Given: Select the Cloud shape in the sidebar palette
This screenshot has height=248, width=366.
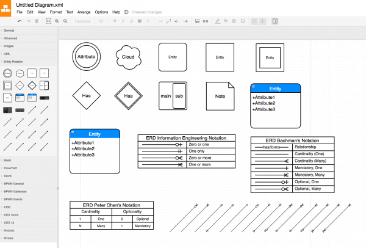Looking at the screenshot, I should (20, 73).
